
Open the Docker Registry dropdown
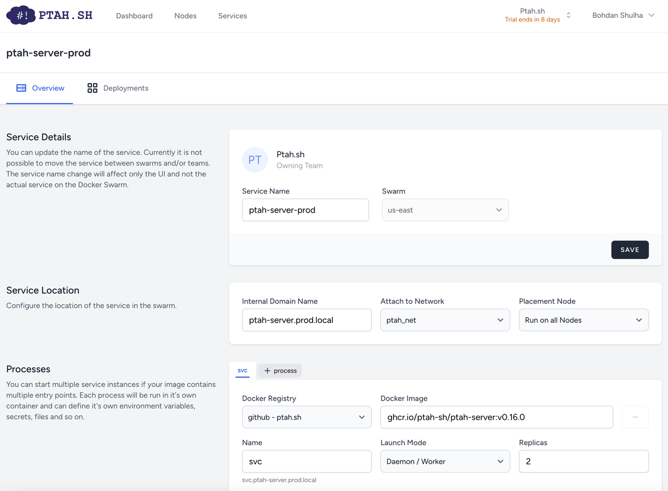(306, 417)
